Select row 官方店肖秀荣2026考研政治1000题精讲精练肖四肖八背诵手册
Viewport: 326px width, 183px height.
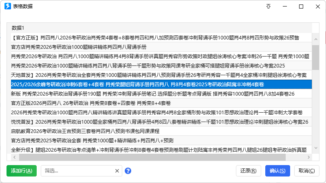[161, 47]
